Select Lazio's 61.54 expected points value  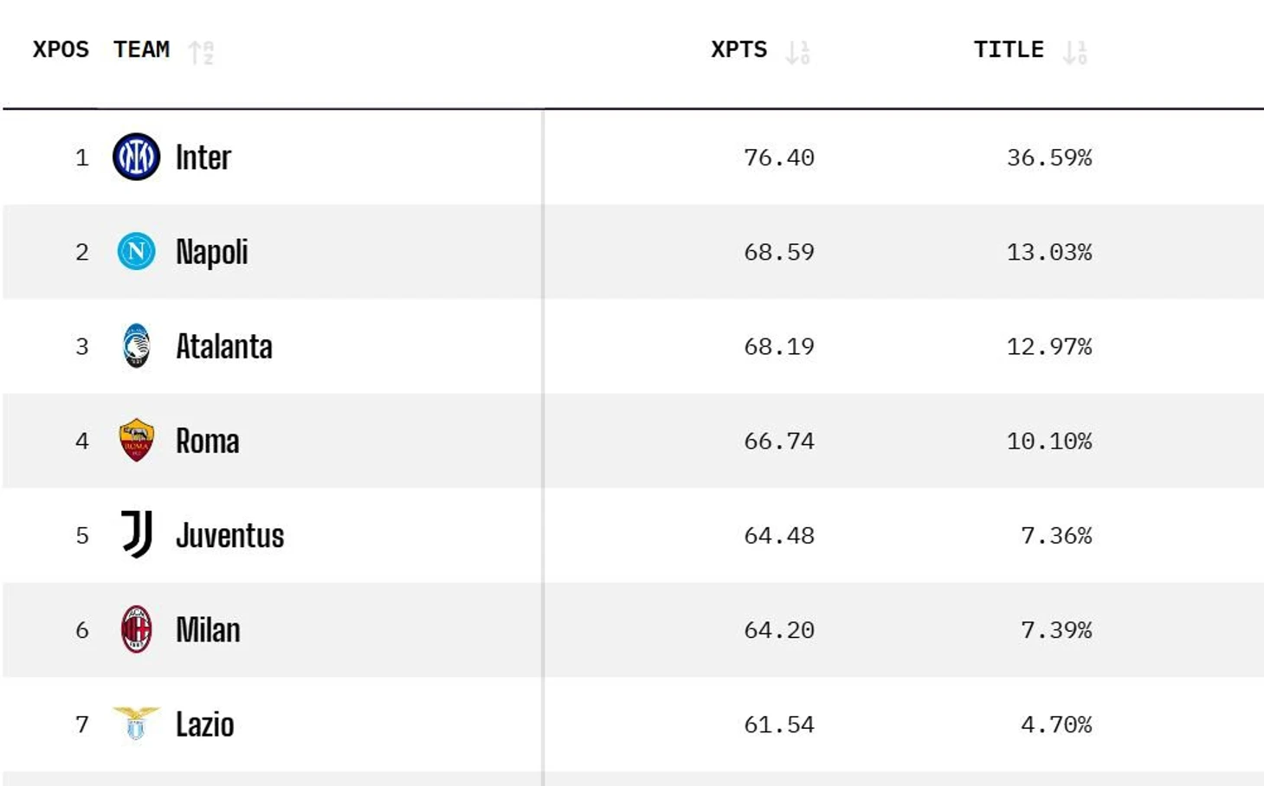click(778, 725)
